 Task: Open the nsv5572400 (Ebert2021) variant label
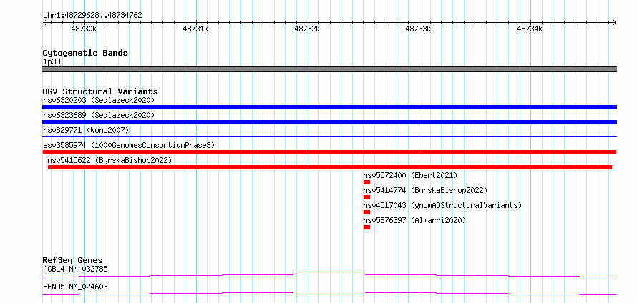410,175
